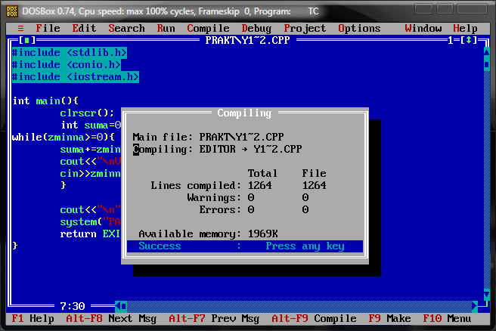This screenshot has width=496, height=331.
Task: Click the 'Compiling' dialog title
Action: [244, 113]
